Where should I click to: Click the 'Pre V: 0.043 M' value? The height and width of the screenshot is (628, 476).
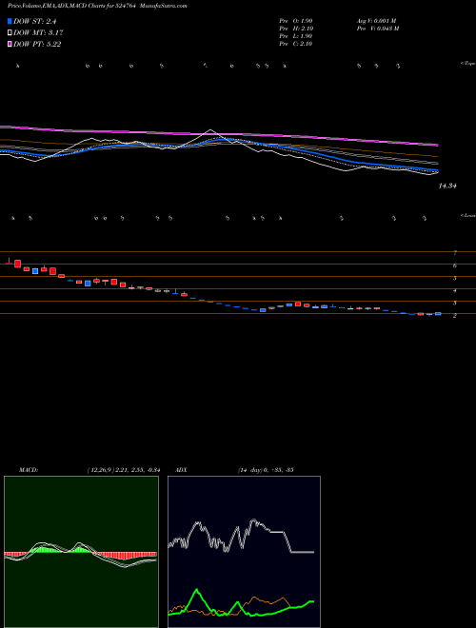pyautogui.click(x=377, y=29)
